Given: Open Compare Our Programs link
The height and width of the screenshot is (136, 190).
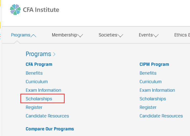Looking at the screenshot, I should 50,129.
